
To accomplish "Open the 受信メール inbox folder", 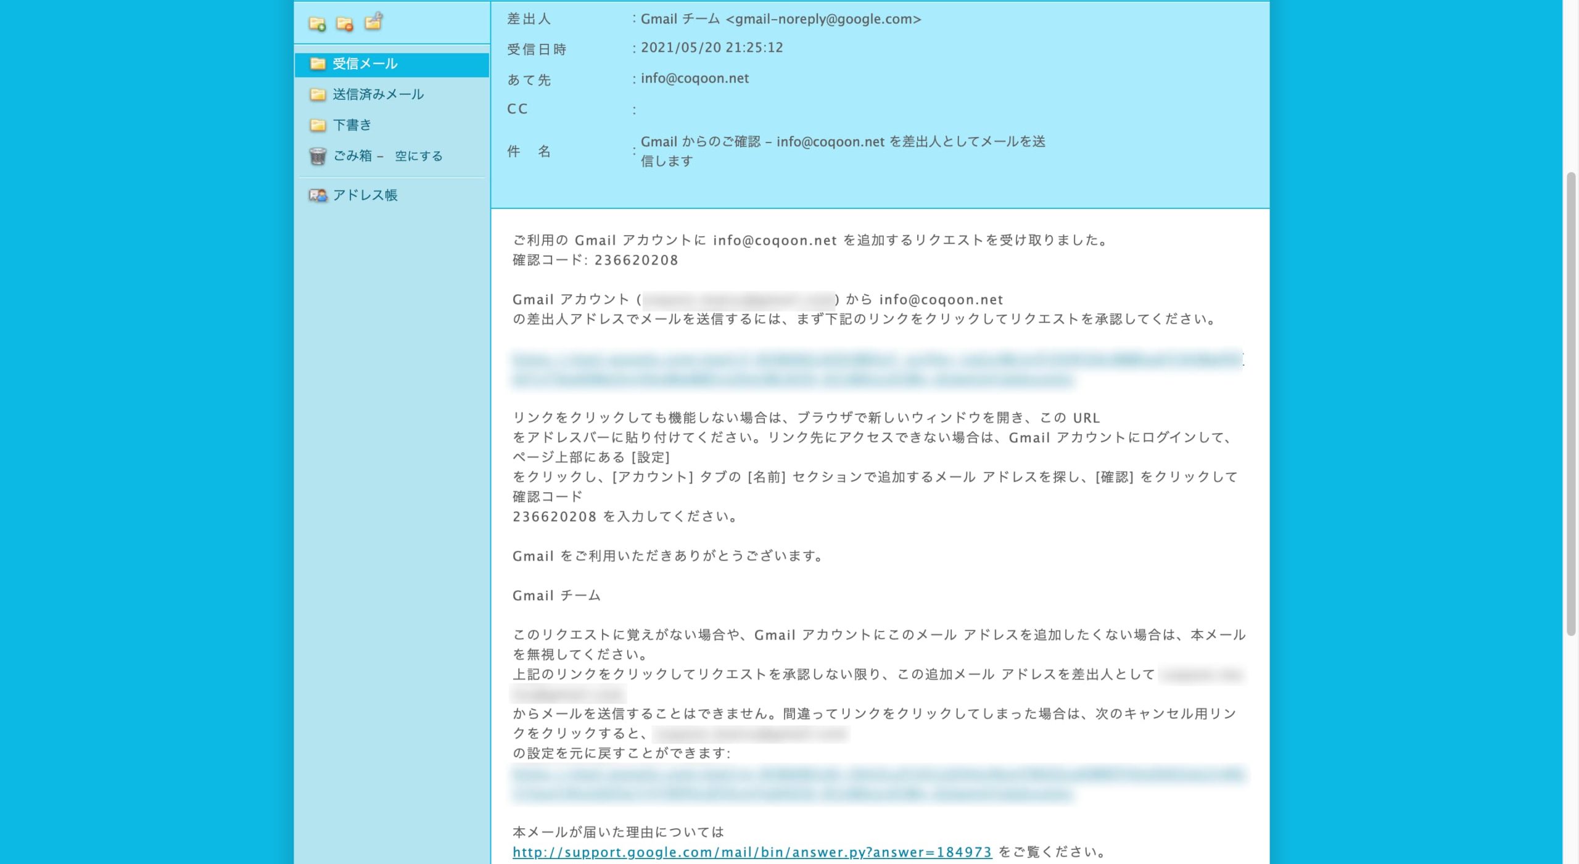I will (392, 64).
